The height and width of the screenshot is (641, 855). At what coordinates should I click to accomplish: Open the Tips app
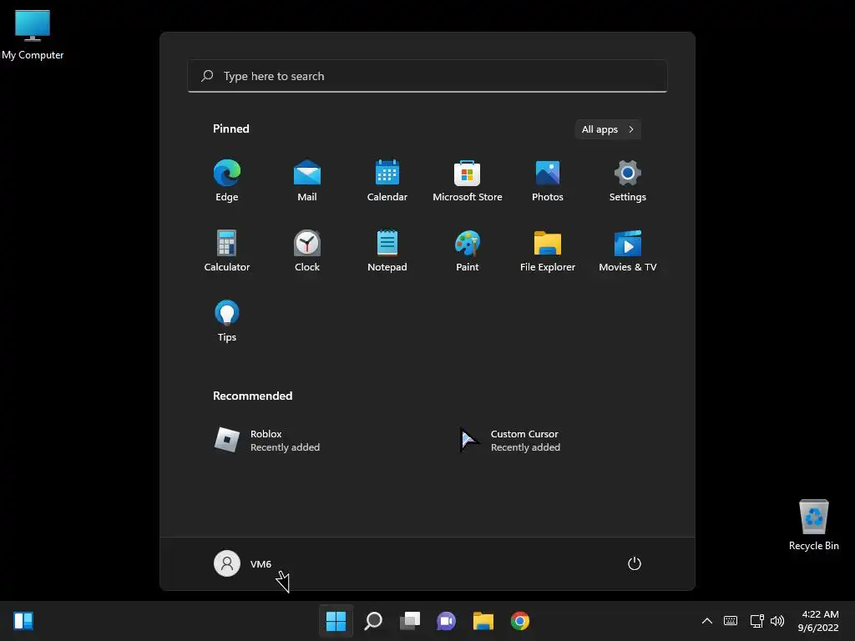(x=227, y=321)
